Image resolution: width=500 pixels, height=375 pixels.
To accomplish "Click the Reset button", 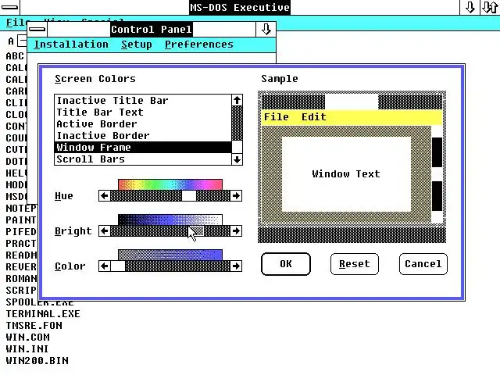I will coord(355,264).
